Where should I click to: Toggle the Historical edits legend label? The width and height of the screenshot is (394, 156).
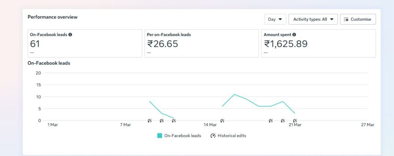pos(232,136)
